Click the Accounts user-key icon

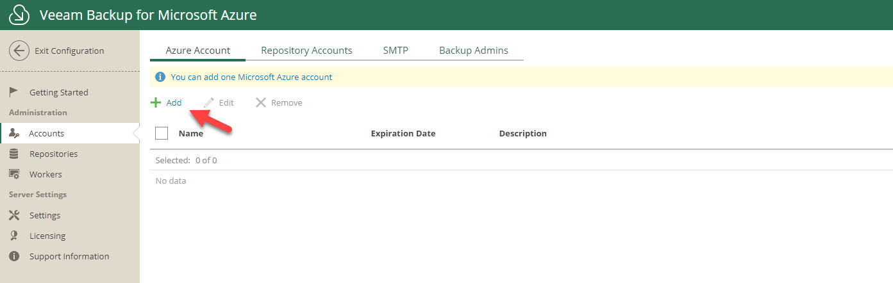point(14,133)
